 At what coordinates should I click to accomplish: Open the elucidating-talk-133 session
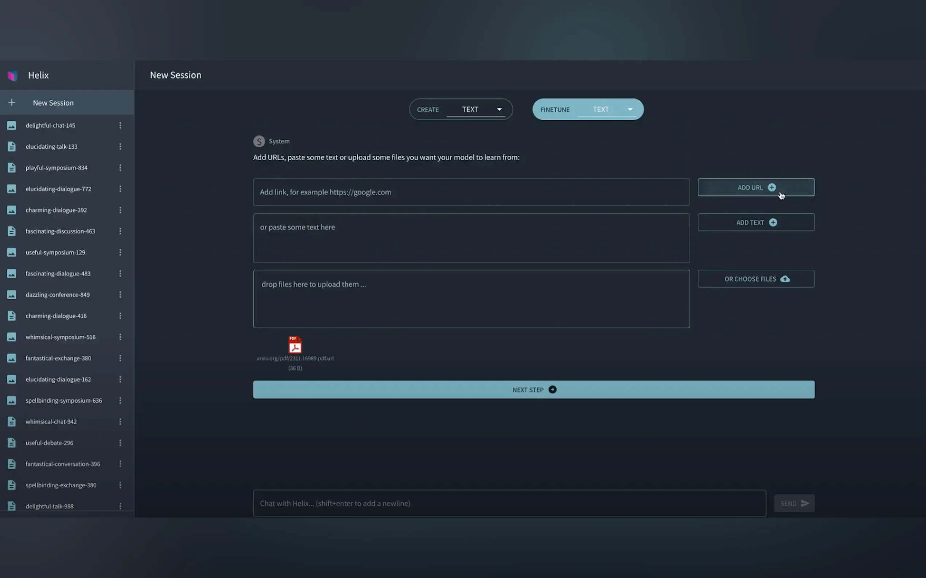[51, 146]
